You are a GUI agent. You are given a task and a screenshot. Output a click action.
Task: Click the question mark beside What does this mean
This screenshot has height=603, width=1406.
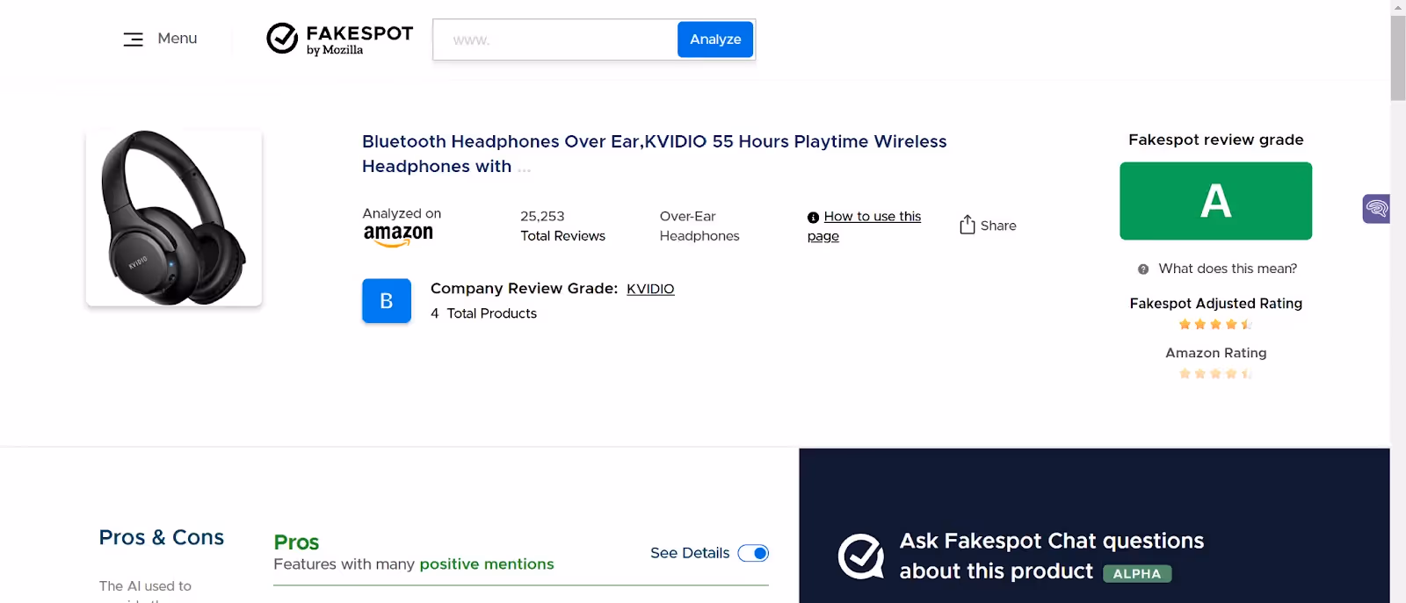click(1144, 269)
